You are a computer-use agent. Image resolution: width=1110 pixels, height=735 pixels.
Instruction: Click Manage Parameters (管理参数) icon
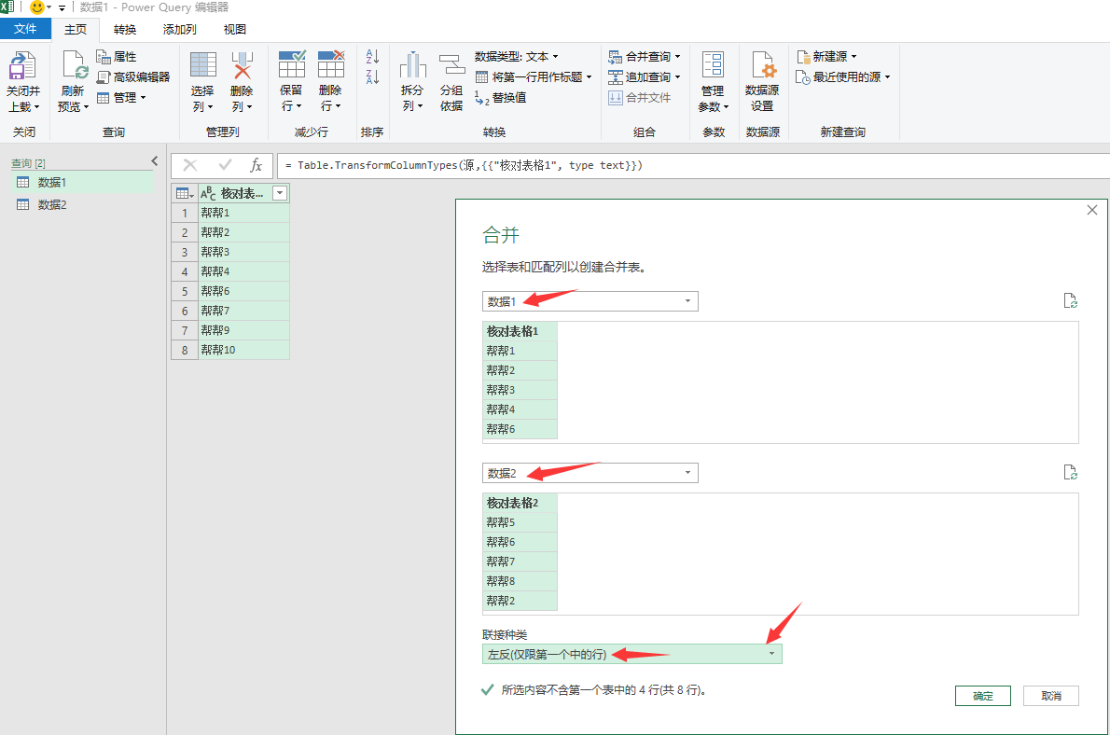(x=713, y=64)
